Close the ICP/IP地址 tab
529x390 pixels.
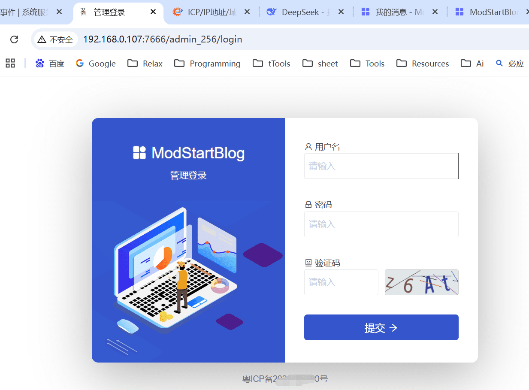coord(247,12)
